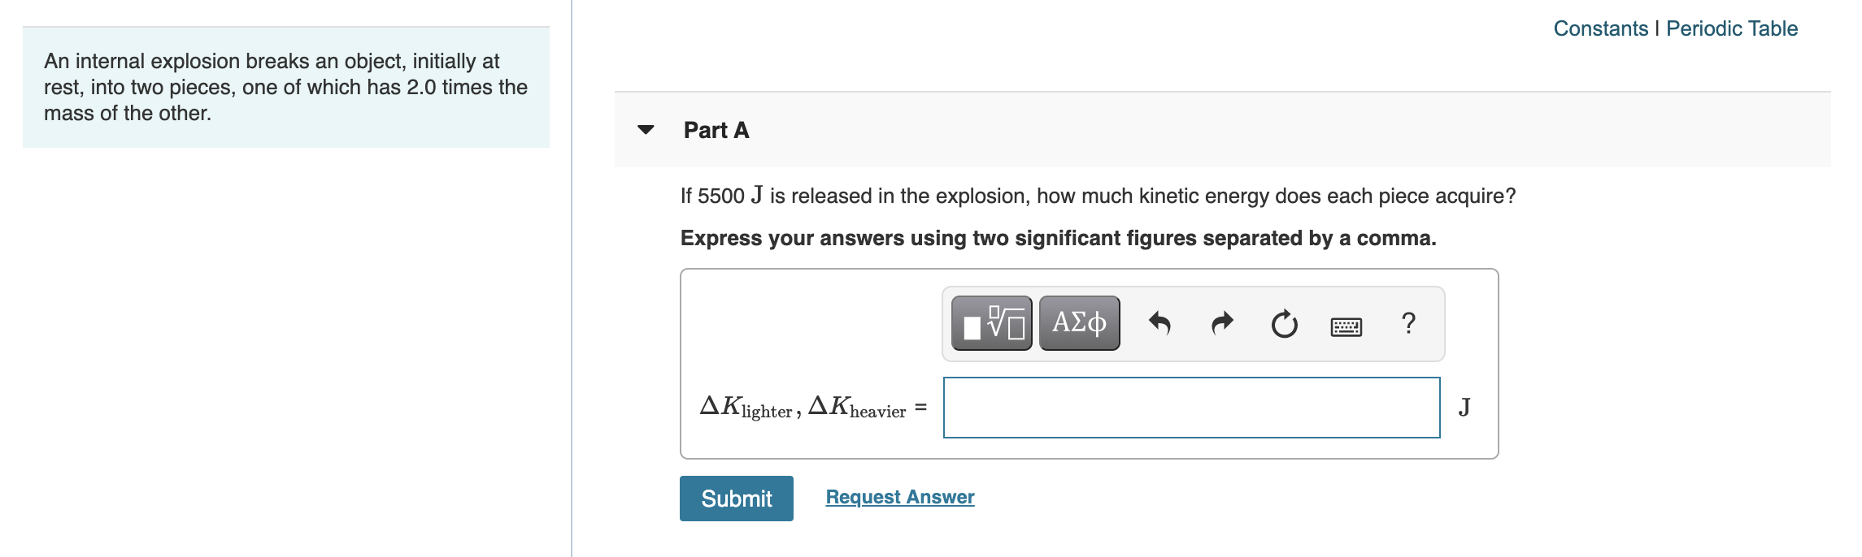Request Answer for Part A

click(x=899, y=497)
